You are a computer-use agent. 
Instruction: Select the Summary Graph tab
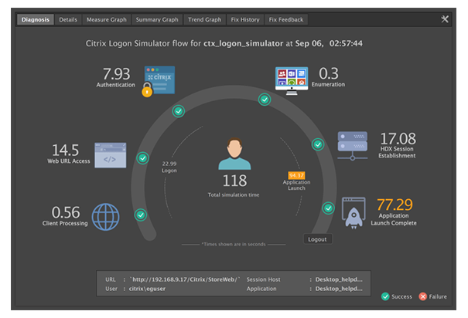[157, 19]
